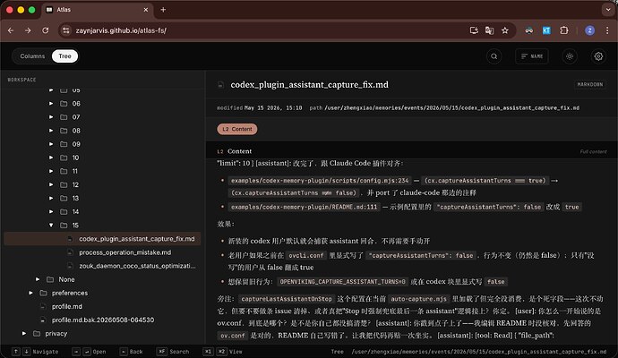This screenshot has height=358, width=618.
Task: Click Navigate hint in status bar
Action: 35,352
